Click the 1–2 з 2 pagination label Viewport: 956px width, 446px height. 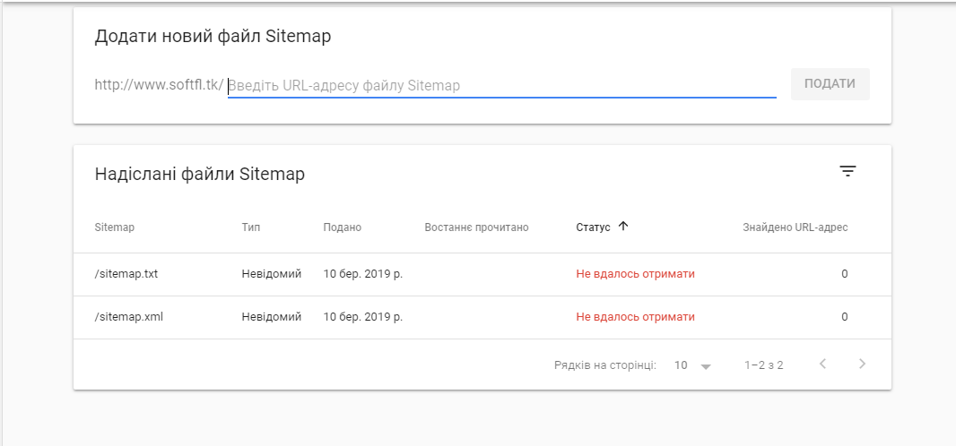click(x=764, y=365)
